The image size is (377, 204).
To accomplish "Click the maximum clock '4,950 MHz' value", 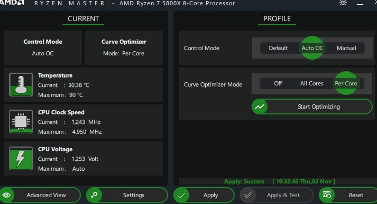I will [87, 132].
